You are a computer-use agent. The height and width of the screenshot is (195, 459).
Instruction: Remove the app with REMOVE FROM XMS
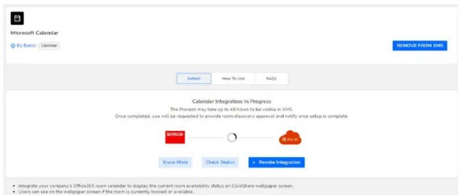coord(420,45)
